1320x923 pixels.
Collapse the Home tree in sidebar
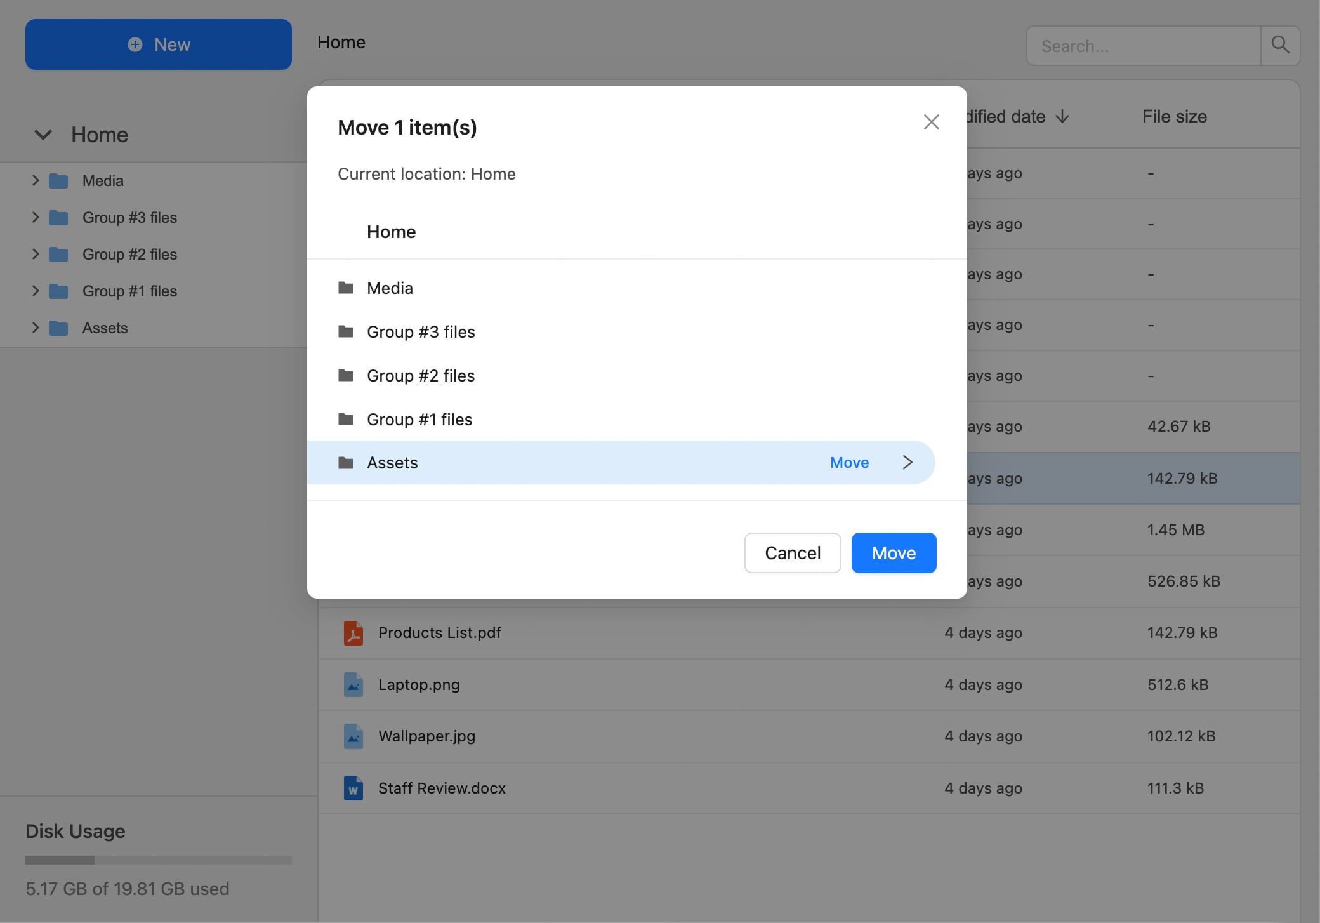tap(43, 135)
